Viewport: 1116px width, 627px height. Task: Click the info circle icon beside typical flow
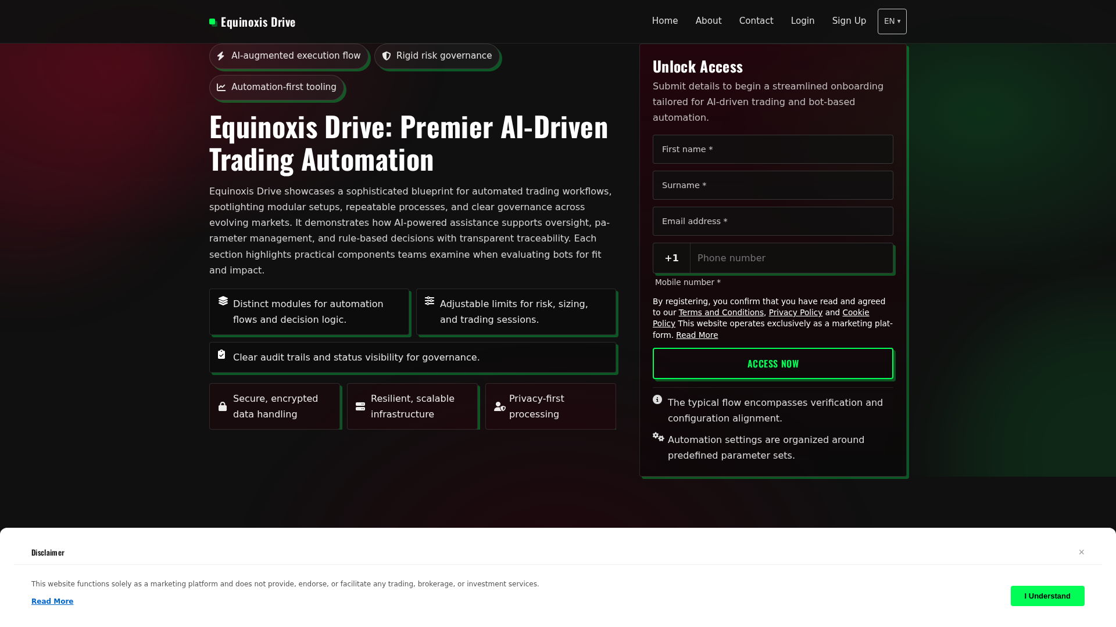[657, 399]
